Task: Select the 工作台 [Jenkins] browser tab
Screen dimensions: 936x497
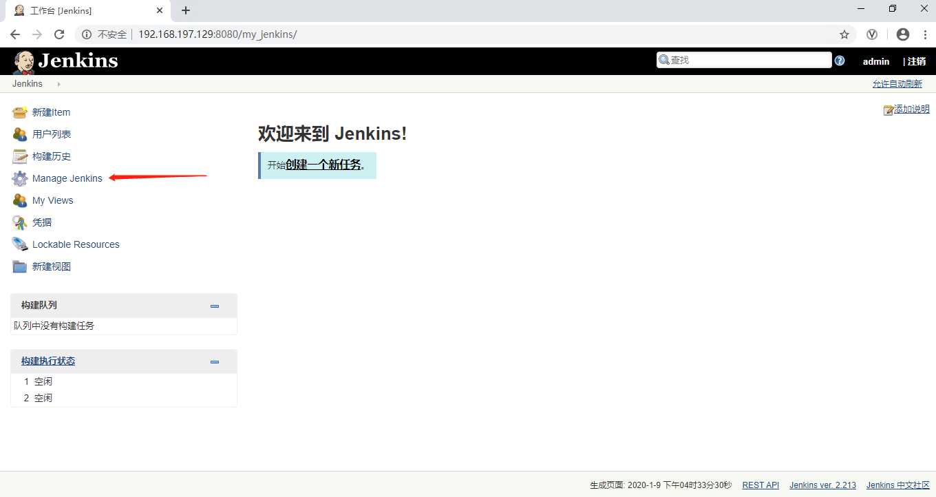Action: [x=89, y=10]
